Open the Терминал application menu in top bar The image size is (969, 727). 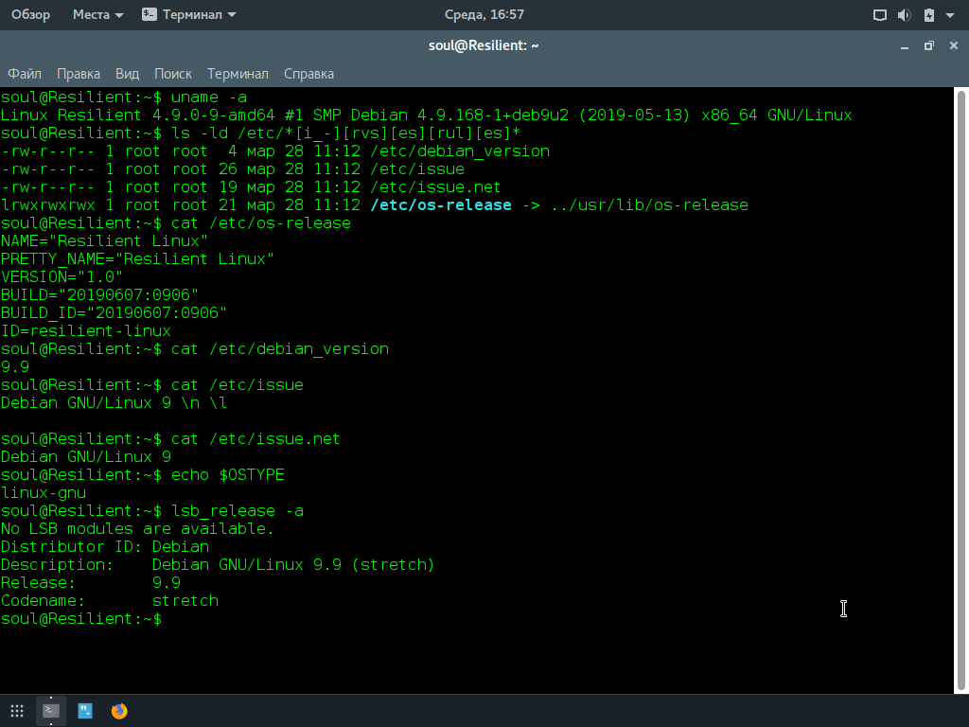point(189,14)
